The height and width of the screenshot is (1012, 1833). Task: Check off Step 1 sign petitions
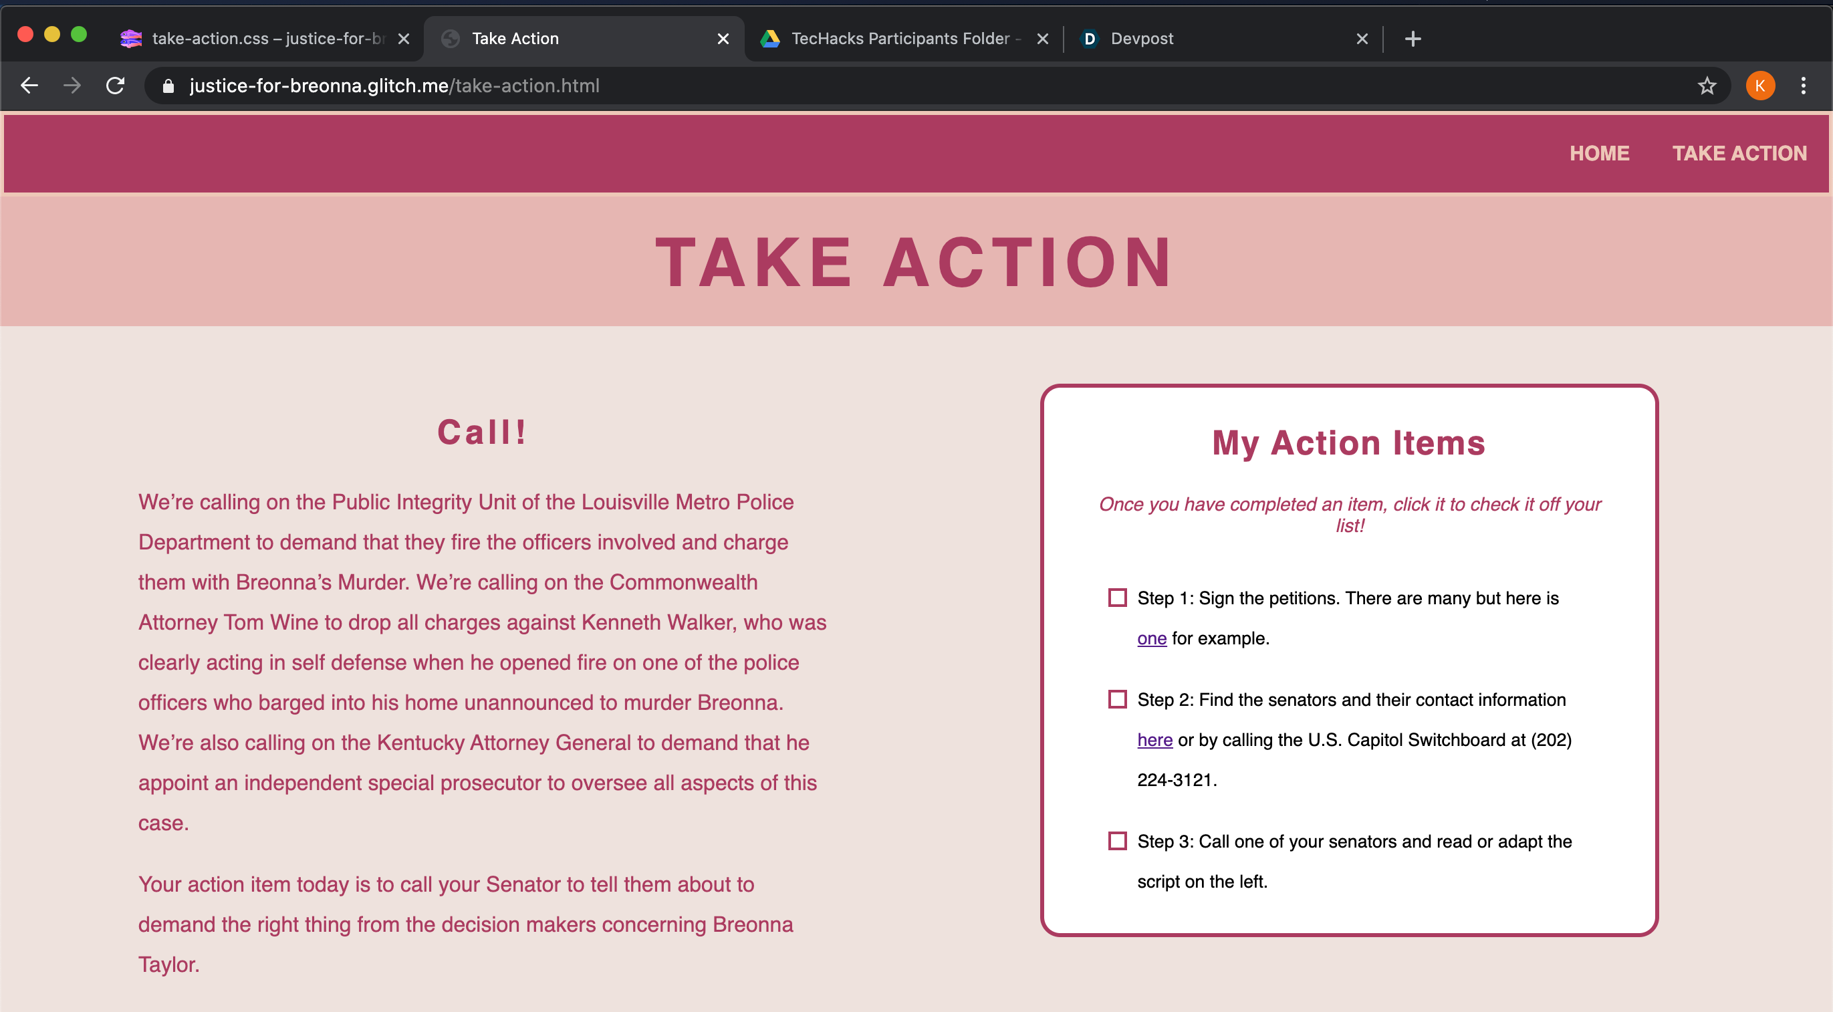click(1117, 597)
